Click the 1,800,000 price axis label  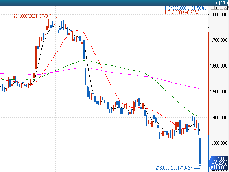click(x=219, y=15)
